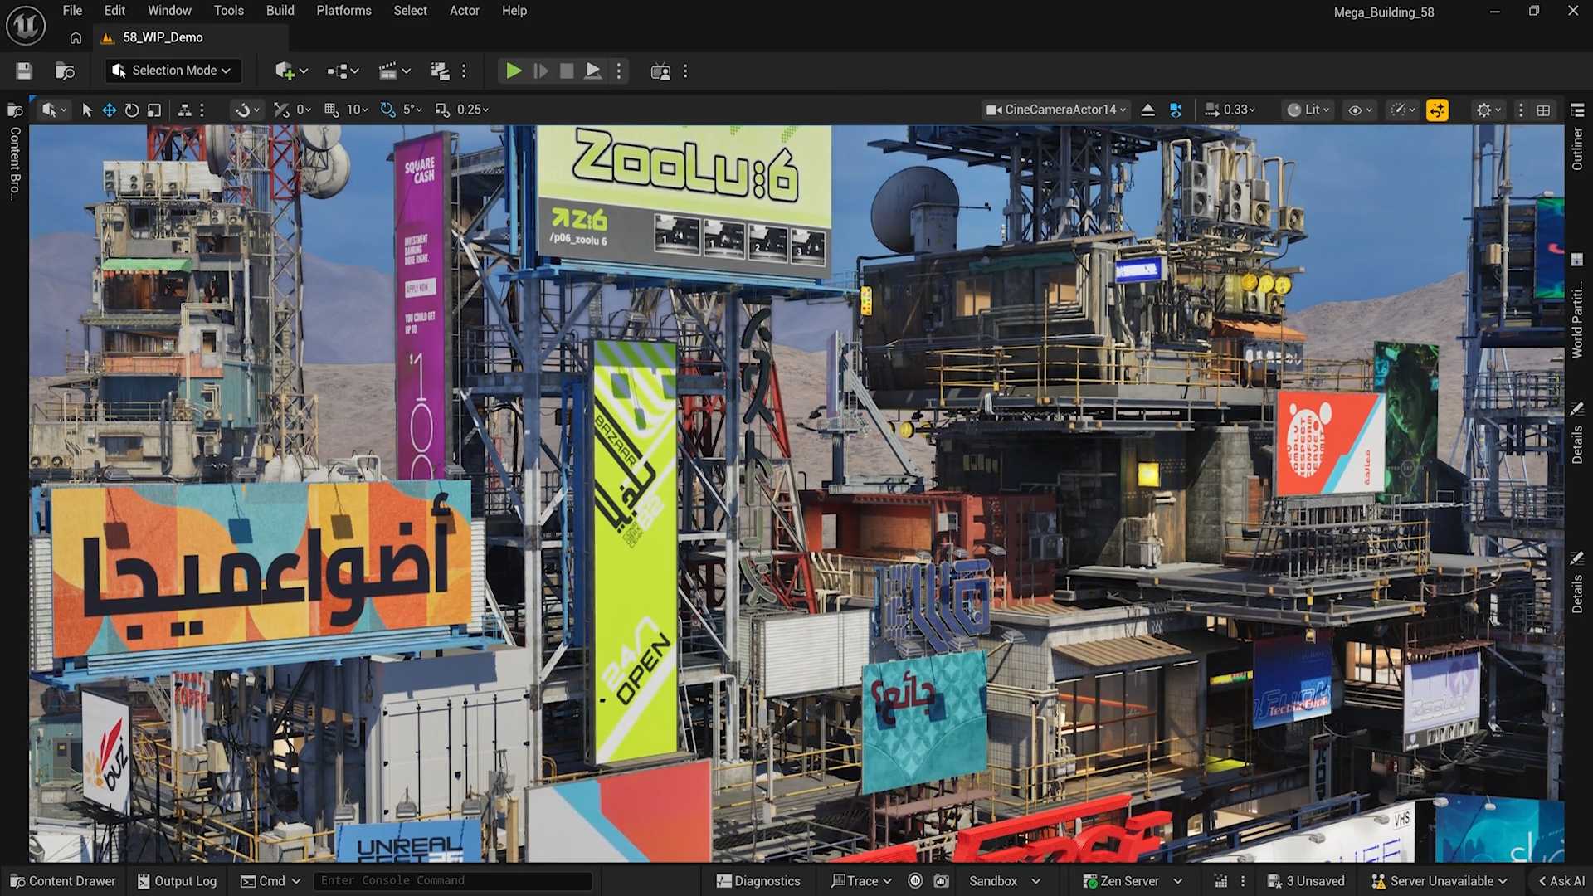Open the File menu
1593x896 pixels.
click(x=72, y=11)
